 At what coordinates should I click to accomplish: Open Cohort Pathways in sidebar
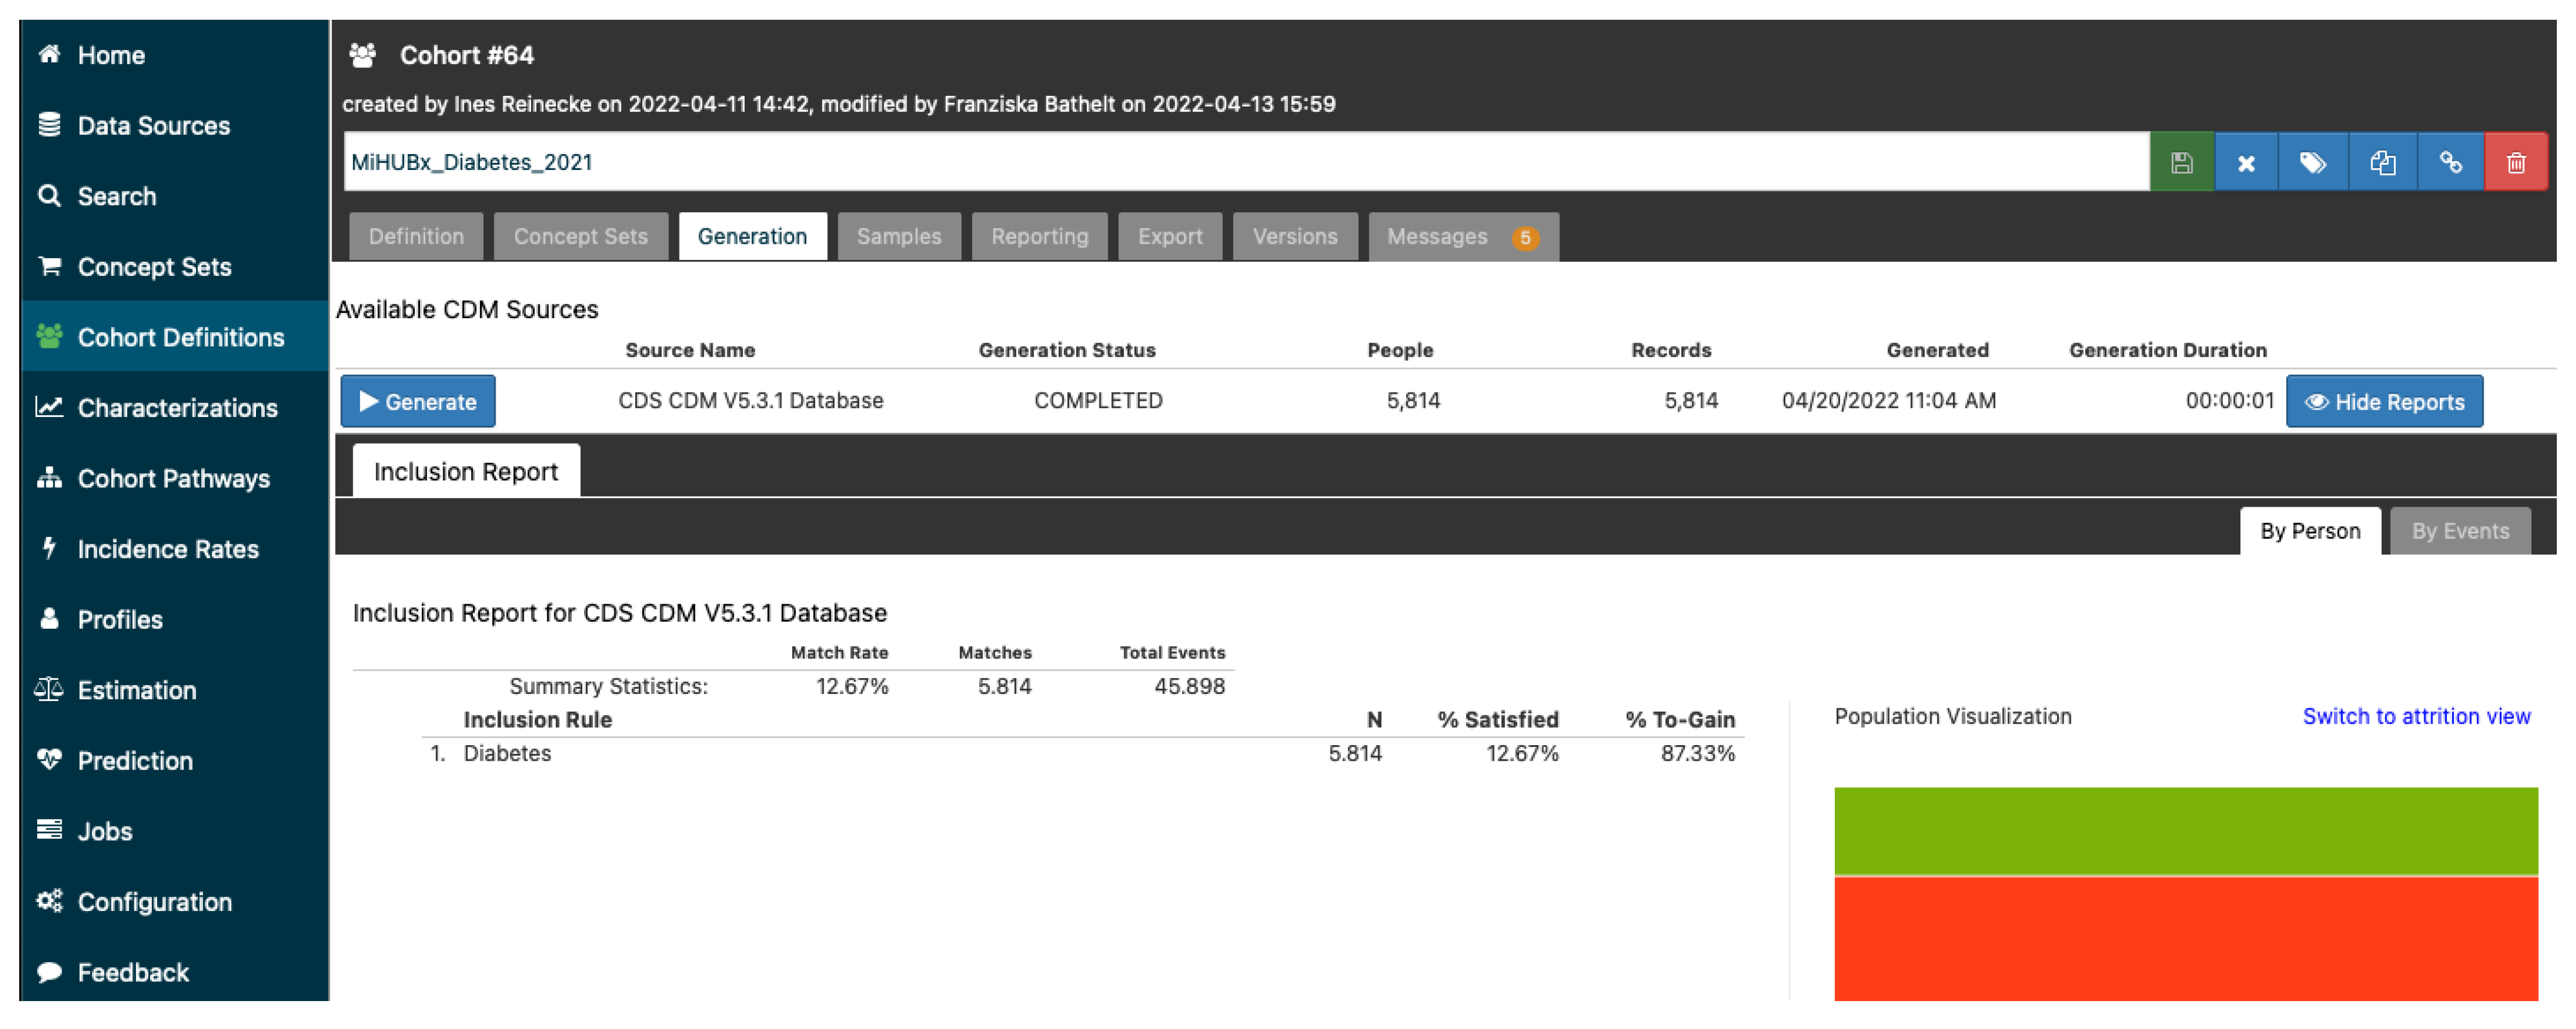(173, 479)
